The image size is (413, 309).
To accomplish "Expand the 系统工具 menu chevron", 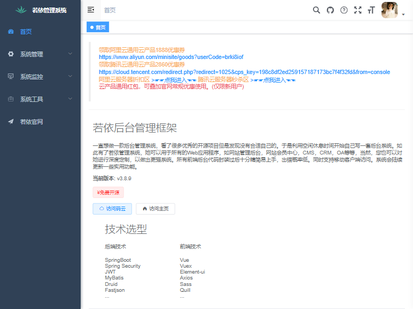I will click(x=70, y=99).
